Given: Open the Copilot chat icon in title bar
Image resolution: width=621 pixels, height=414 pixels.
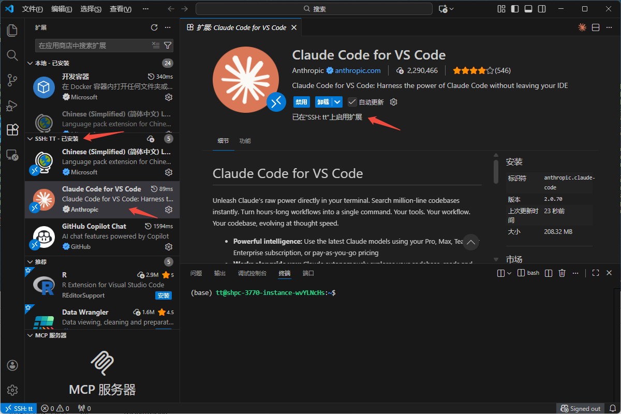Looking at the screenshot, I should pyautogui.click(x=443, y=9).
